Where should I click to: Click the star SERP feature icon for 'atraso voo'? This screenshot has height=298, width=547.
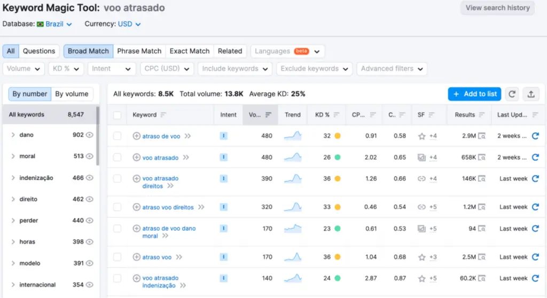pos(421,257)
